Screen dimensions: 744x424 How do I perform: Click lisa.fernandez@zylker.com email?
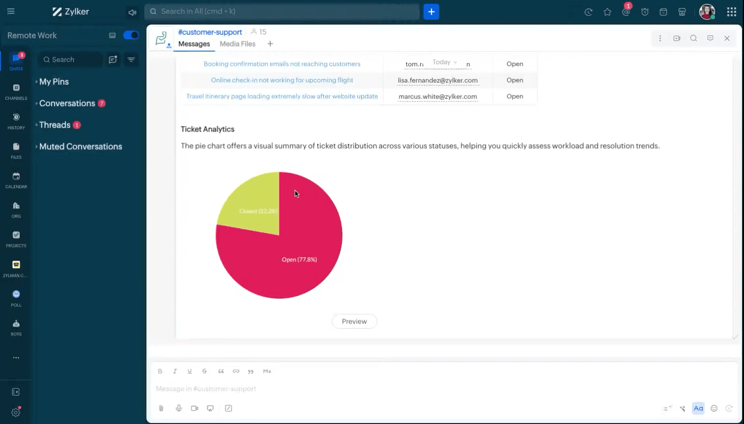438,80
